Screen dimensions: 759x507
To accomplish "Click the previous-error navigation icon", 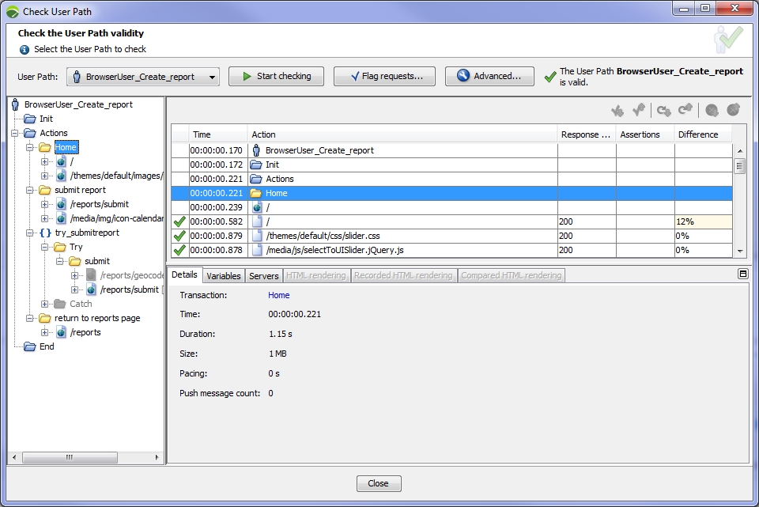I will (733, 110).
